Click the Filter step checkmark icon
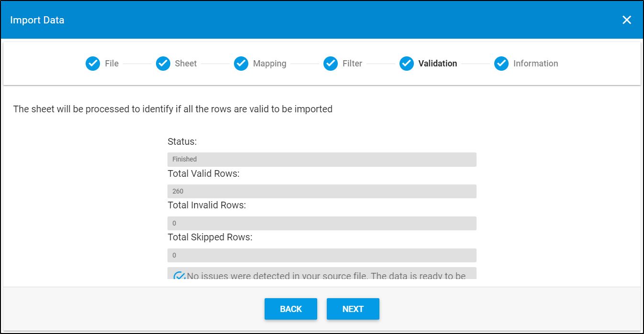 tap(330, 63)
